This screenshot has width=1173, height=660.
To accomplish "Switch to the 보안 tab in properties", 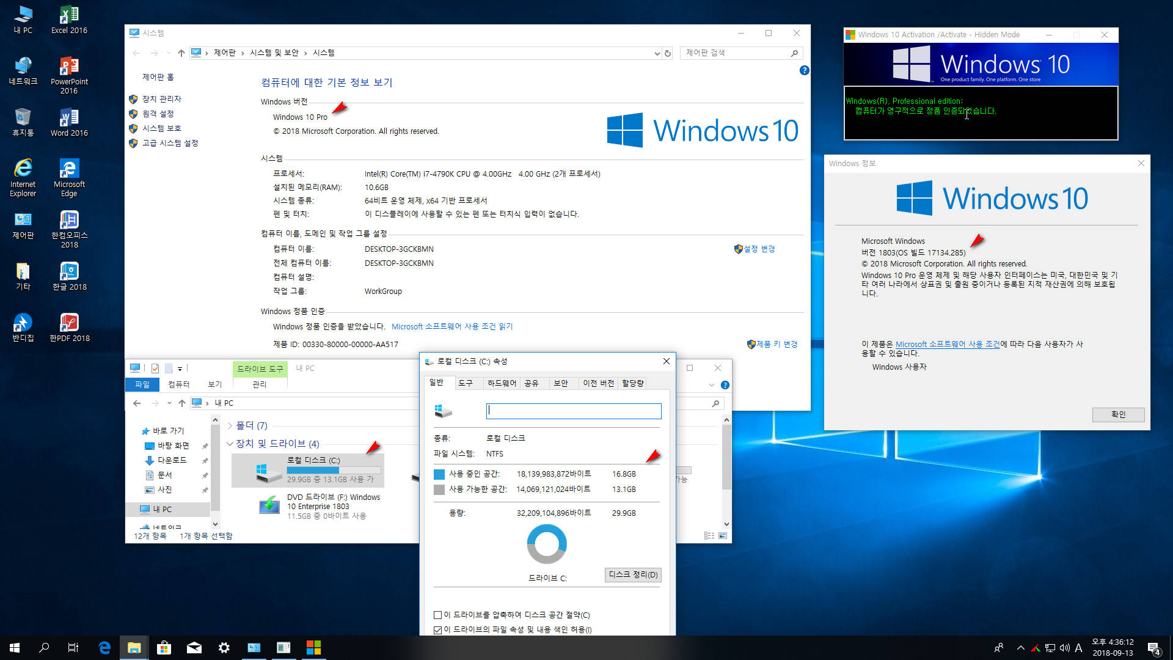I will click(560, 383).
